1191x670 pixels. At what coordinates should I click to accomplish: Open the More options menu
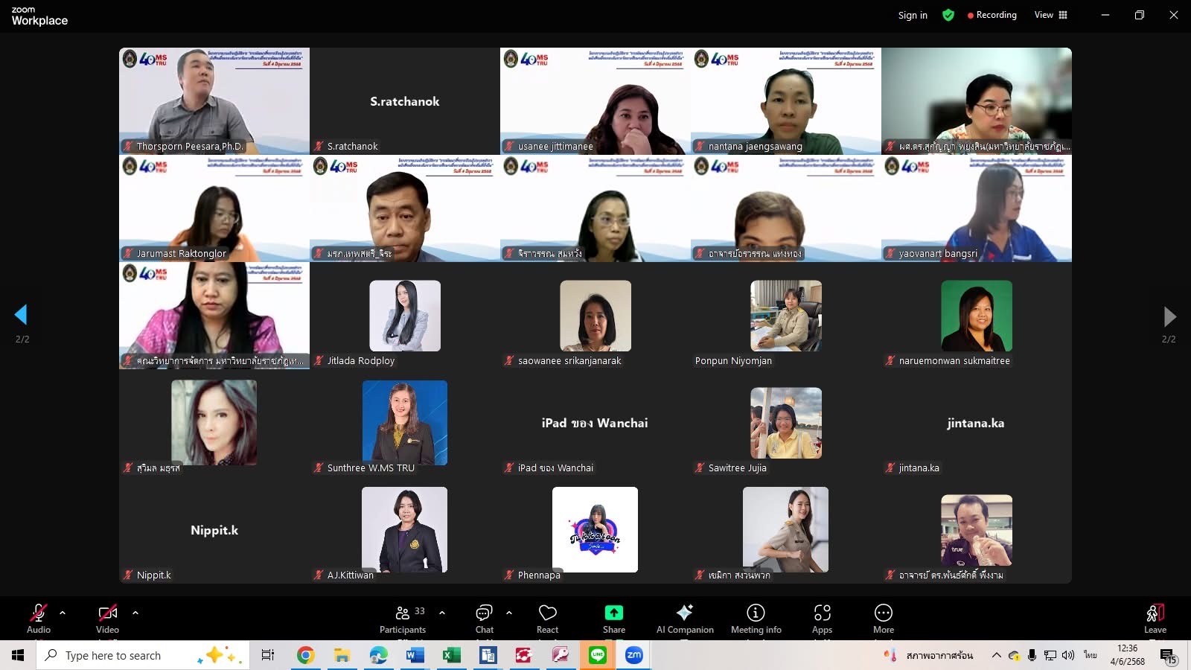[883, 618]
